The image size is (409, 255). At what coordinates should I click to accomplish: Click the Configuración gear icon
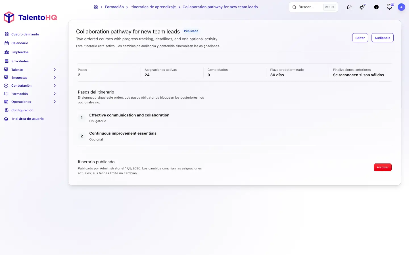pyautogui.click(x=7, y=110)
